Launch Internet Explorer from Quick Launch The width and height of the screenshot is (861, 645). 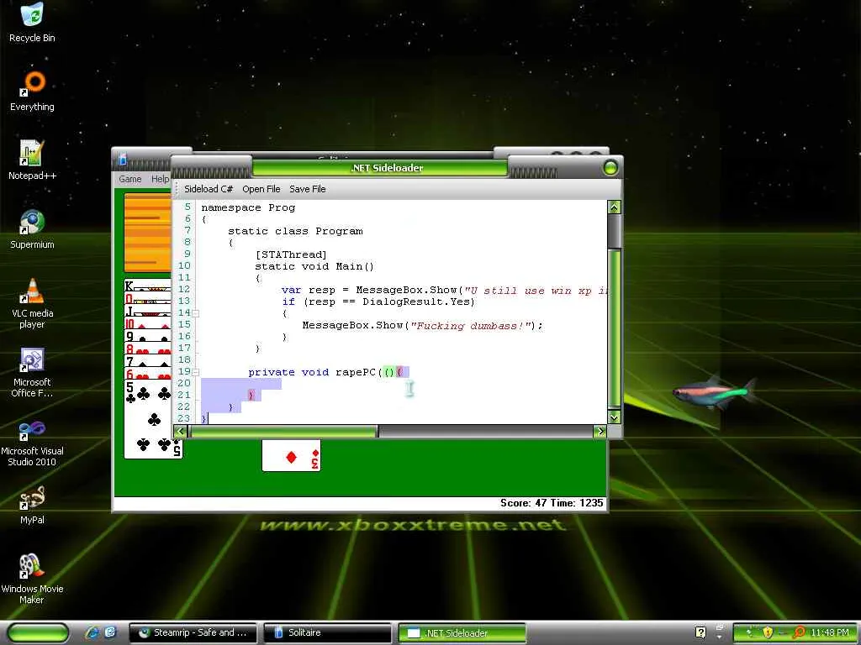pyautogui.click(x=92, y=632)
